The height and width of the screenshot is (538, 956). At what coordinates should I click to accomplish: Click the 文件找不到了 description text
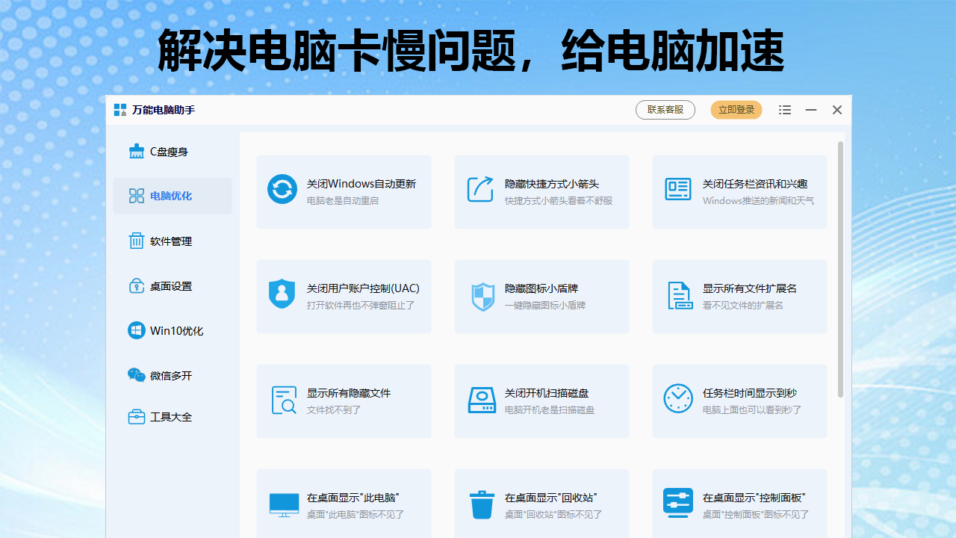click(x=334, y=410)
